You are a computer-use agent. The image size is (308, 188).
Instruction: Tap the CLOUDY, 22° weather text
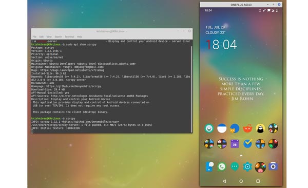pos(215,33)
